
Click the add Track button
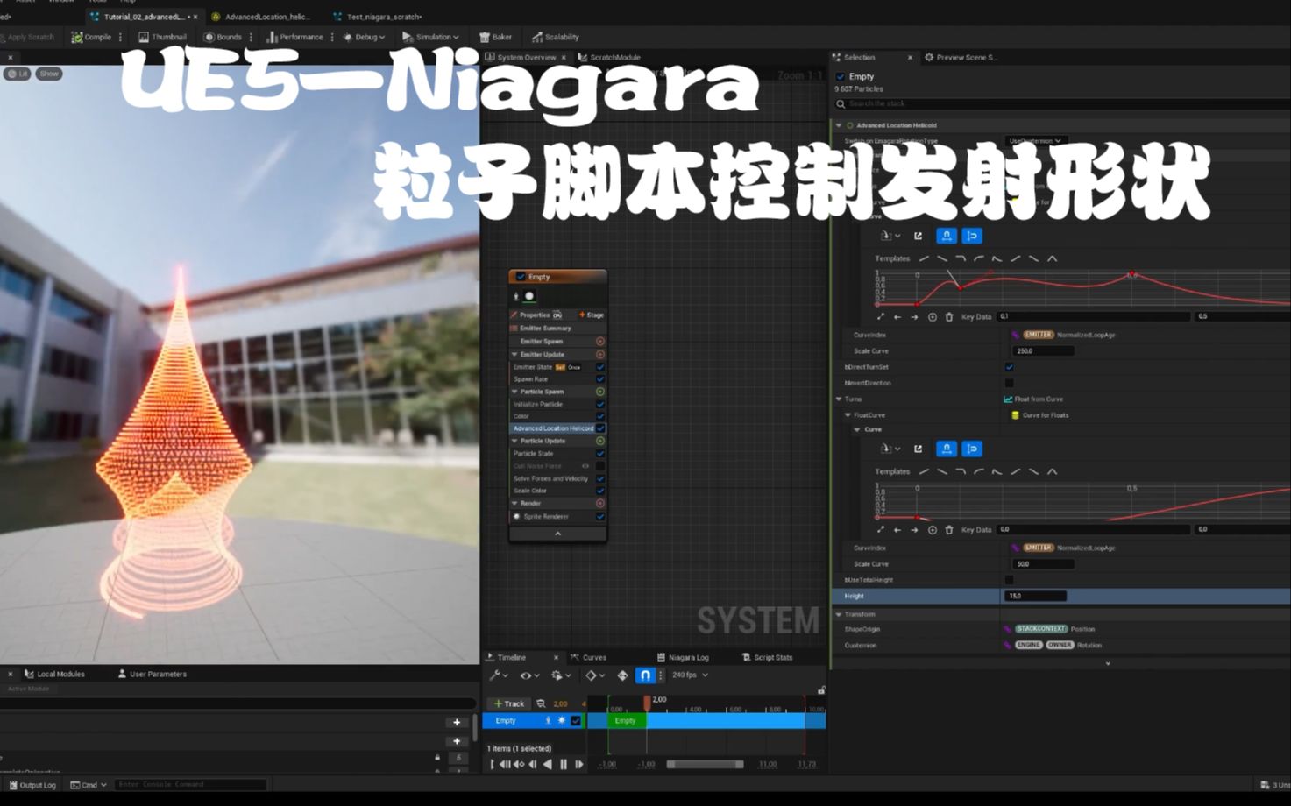509,703
